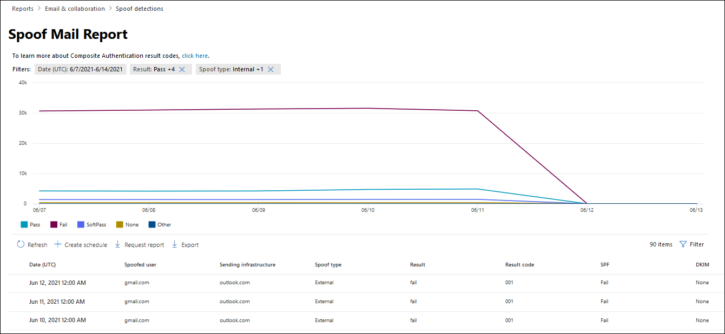The height and width of the screenshot is (334, 725).
Task: Sort by Date (UTC) column header
Action: (42, 265)
